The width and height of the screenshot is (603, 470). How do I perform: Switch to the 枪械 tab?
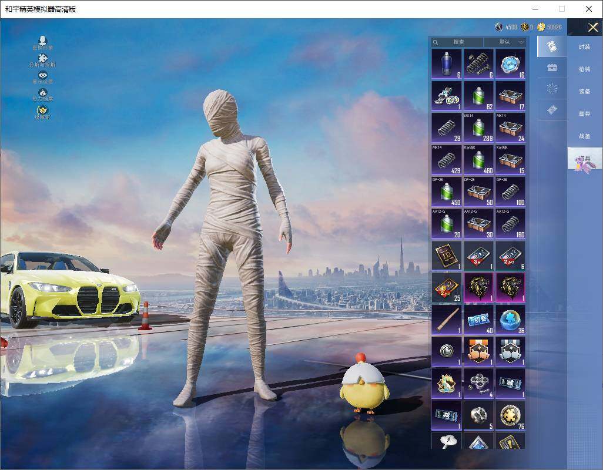click(x=585, y=69)
